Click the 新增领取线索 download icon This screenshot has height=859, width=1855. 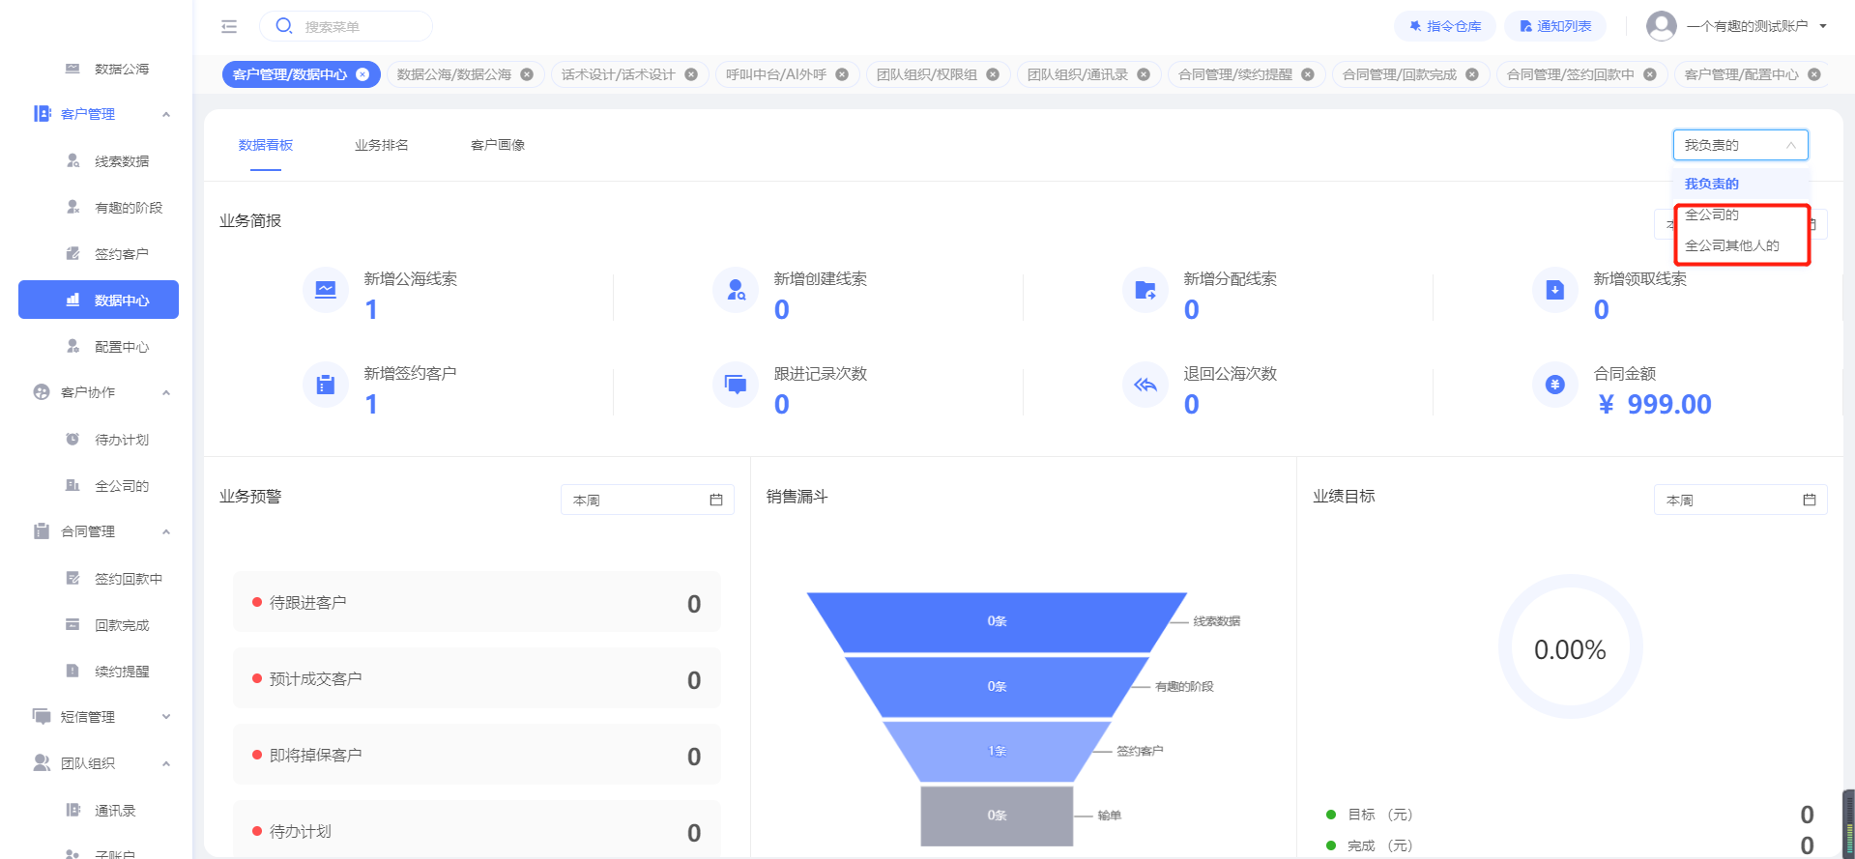(1555, 289)
